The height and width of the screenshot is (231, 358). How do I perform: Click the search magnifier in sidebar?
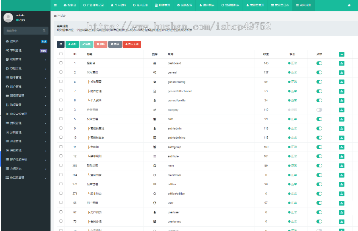tap(44, 31)
